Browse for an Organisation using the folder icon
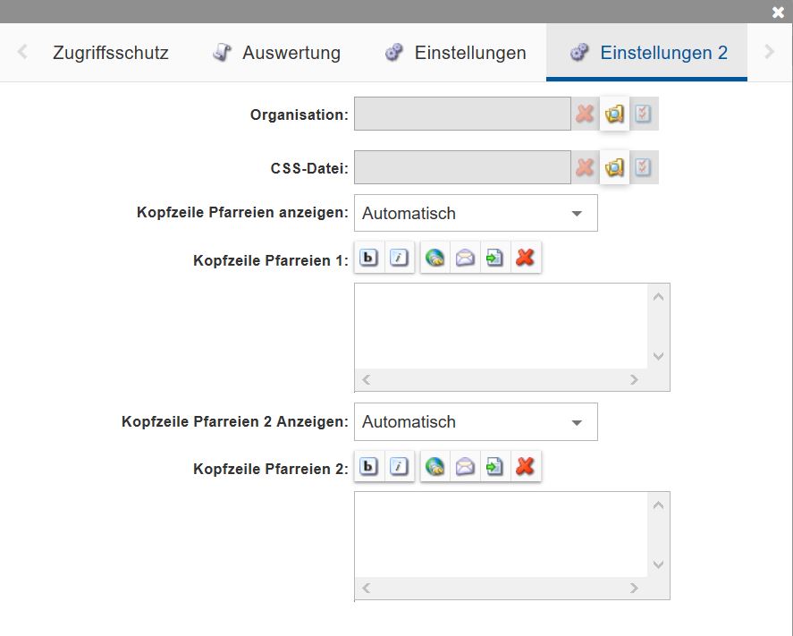Viewport: 793px width, 636px height. [614, 114]
